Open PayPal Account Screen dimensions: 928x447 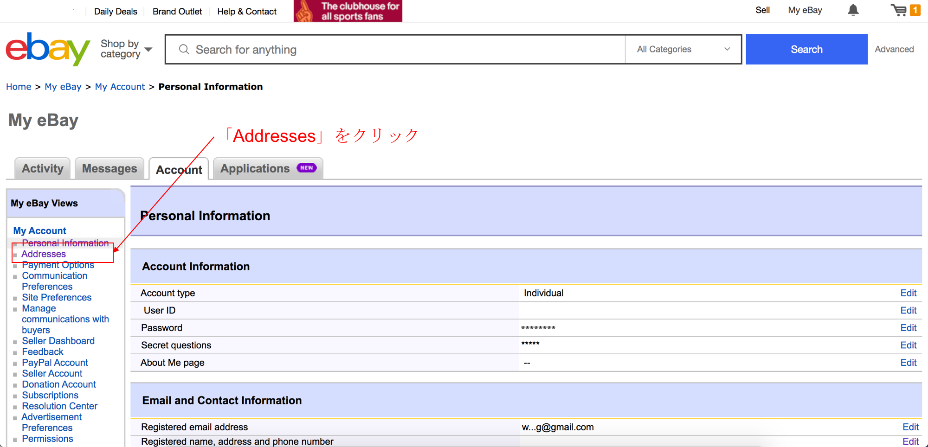[x=55, y=363]
